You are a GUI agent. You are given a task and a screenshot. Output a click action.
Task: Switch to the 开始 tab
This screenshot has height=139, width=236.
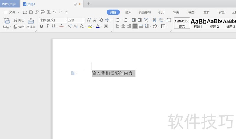click(x=113, y=12)
